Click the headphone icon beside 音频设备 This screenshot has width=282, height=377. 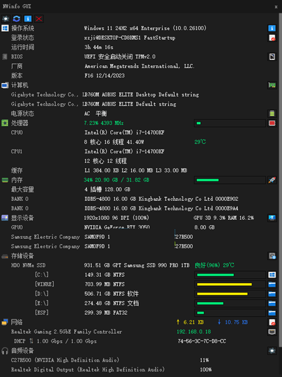click(x=5, y=351)
